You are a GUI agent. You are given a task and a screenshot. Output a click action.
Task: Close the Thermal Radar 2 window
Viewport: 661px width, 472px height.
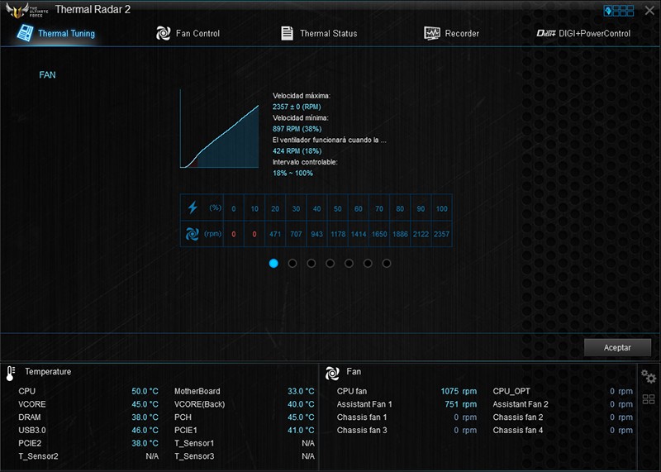tap(649, 11)
